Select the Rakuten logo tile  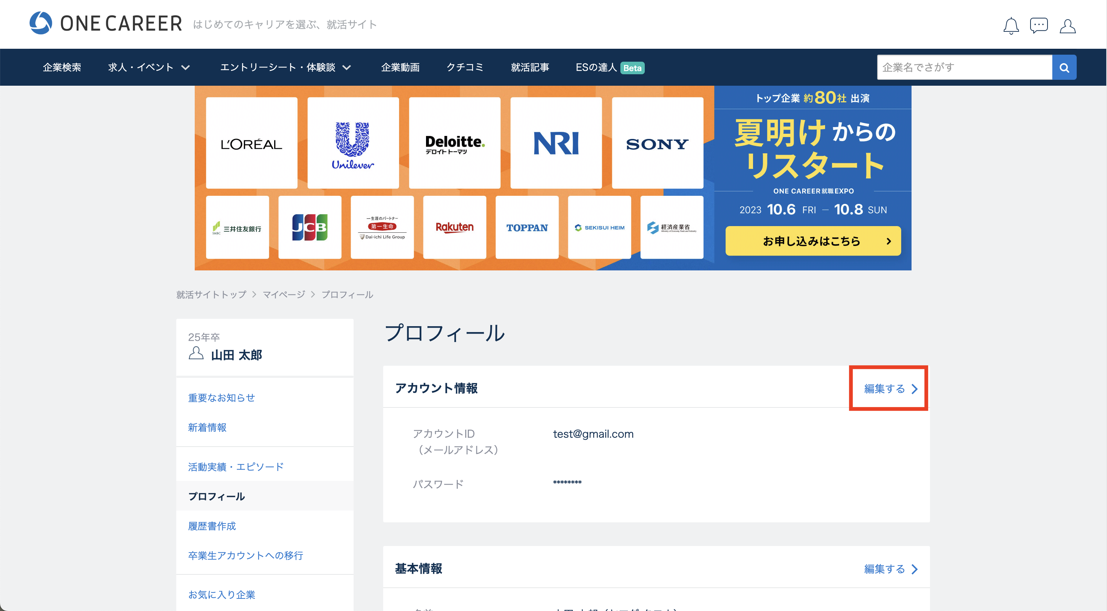coord(454,227)
